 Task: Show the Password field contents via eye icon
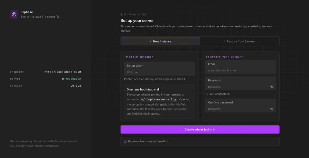[272, 87]
